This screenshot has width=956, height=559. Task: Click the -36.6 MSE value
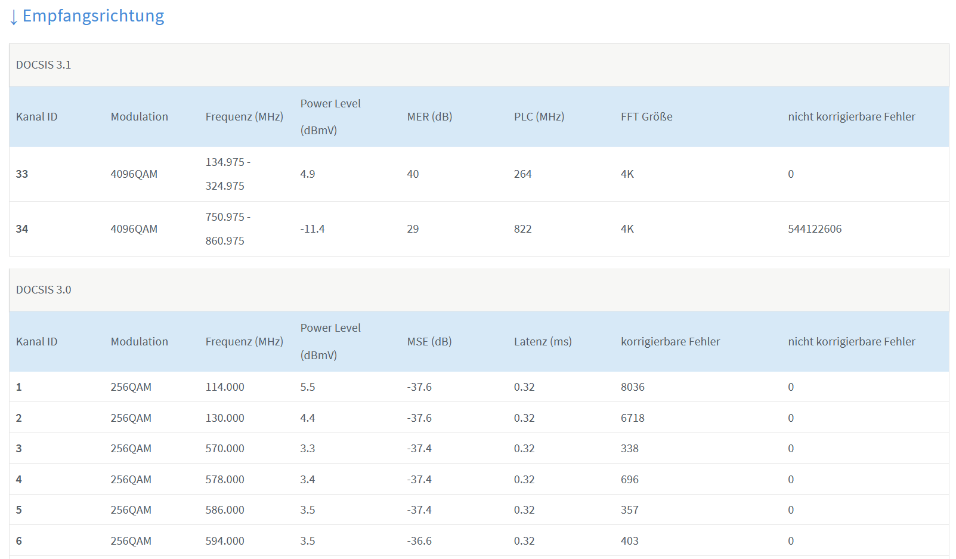419,541
